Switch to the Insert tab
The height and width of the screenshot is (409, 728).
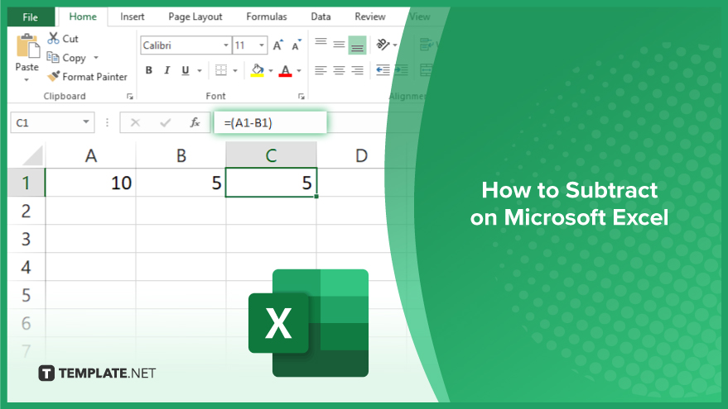coord(133,17)
